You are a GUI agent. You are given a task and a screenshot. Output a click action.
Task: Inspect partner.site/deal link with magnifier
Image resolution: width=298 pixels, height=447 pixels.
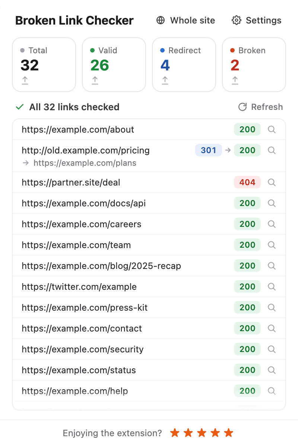(x=272, y=183)
